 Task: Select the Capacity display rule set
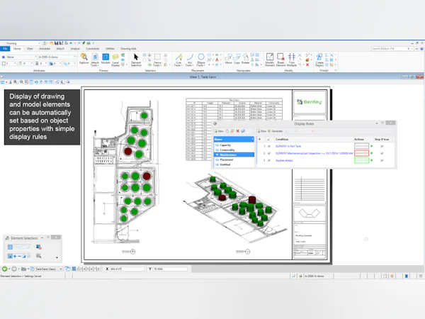click(225, 145)
